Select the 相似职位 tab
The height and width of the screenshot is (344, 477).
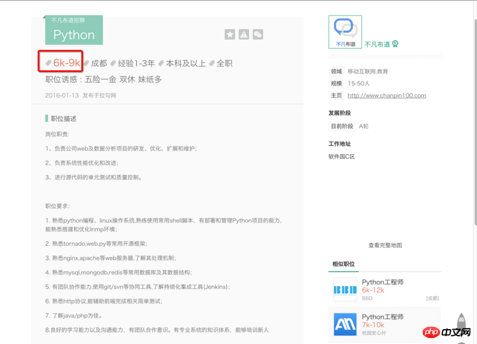click(x=343, y=264)
